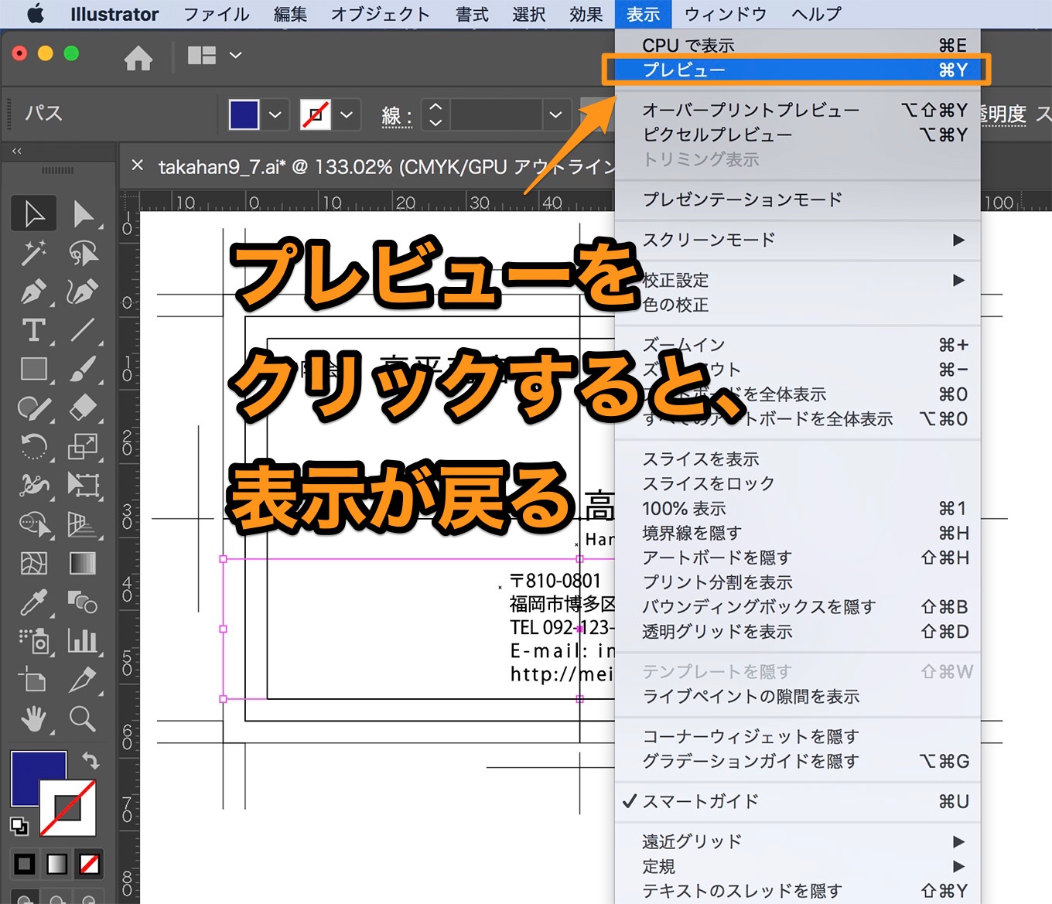Select the Artboard tool
The image size is (1052, 904).
34,680
